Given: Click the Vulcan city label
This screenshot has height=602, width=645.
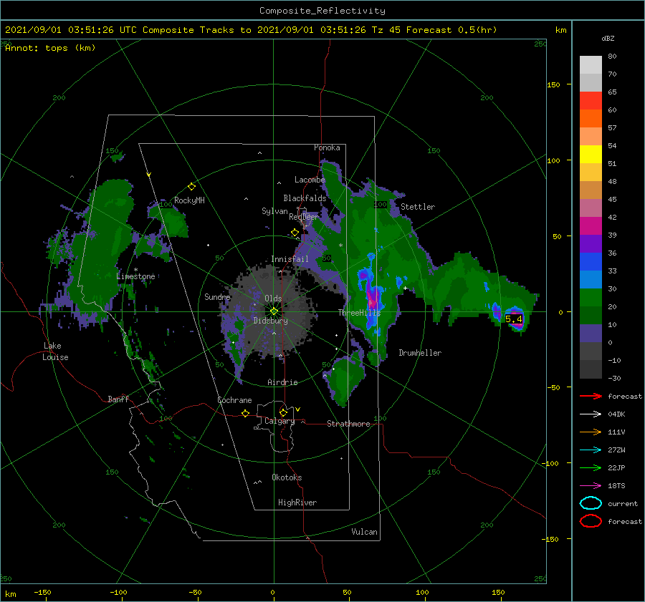Looking at the screenshot, I should [x=364, y=532].
